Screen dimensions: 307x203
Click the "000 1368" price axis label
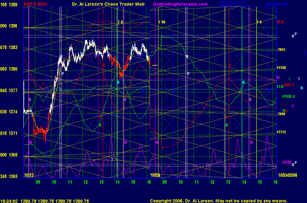tap(9, 155)
